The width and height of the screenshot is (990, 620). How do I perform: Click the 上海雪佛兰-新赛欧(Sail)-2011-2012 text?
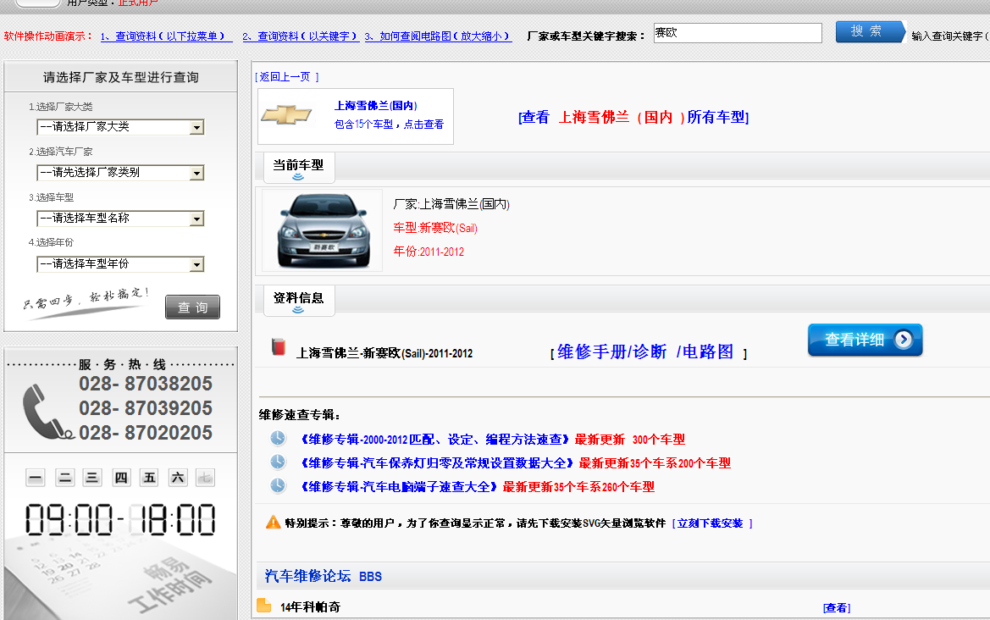coord(384,353)
